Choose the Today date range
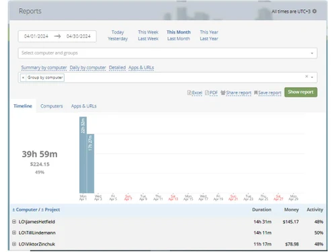Screen dimensions: 336x252 (118, 32)
